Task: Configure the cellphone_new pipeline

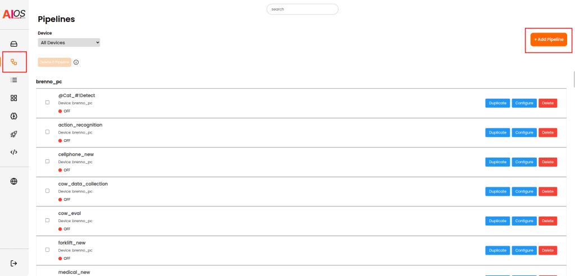Action: tap(524, 162)
